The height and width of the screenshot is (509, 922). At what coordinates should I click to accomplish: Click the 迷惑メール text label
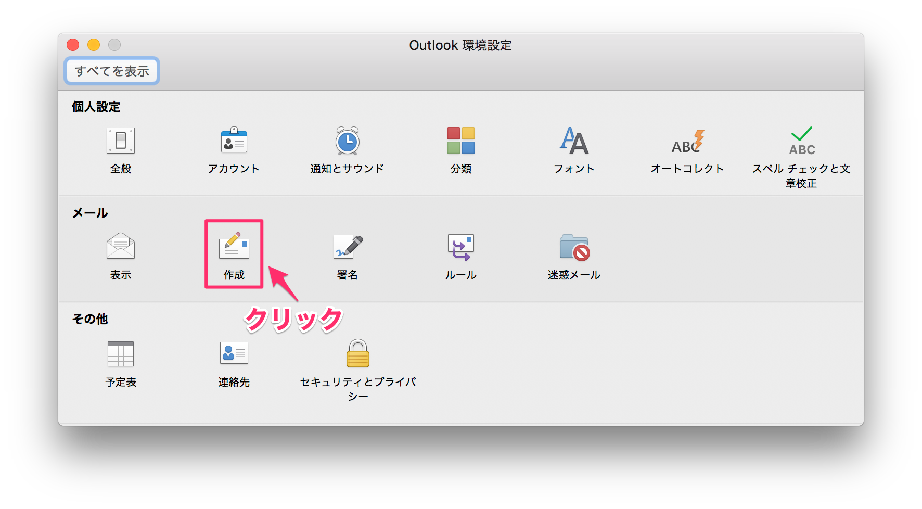(x=574, y=275)
